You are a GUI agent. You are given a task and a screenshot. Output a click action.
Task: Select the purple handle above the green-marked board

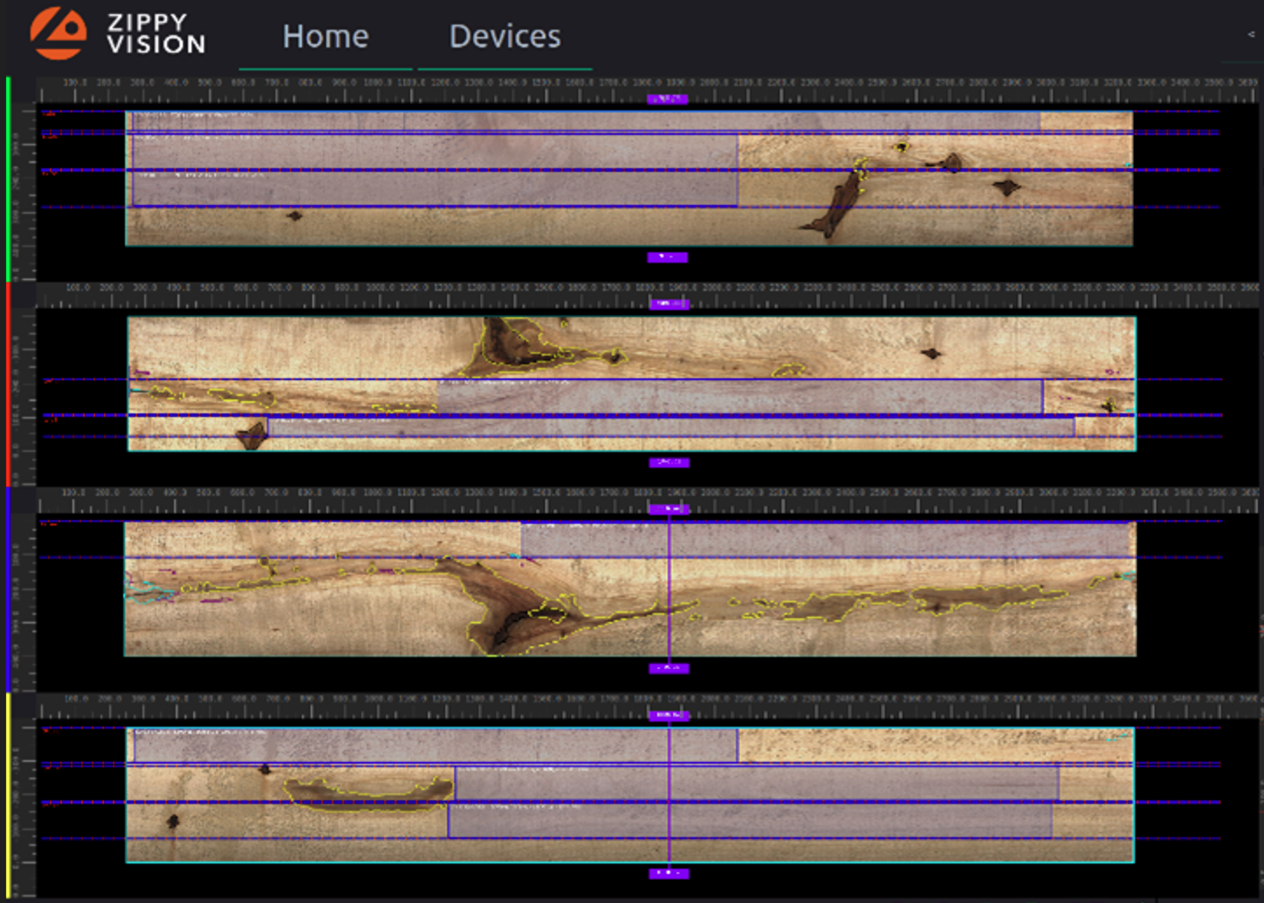click(x=667, y=99)
